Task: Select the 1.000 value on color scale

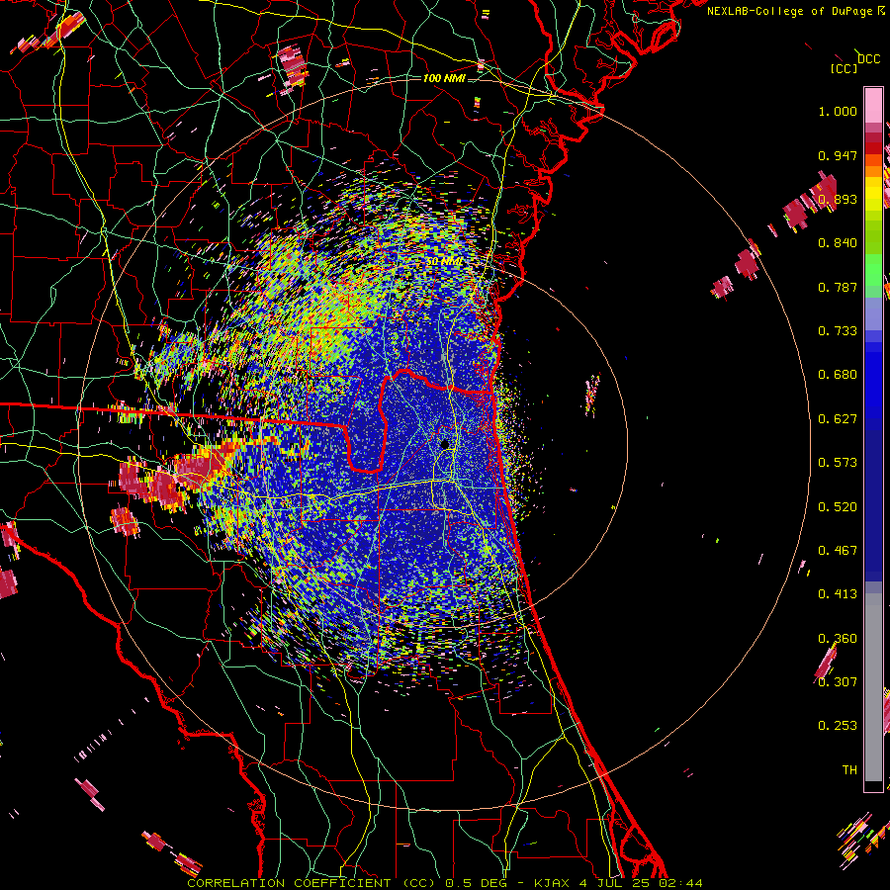Action: (838, 111)
